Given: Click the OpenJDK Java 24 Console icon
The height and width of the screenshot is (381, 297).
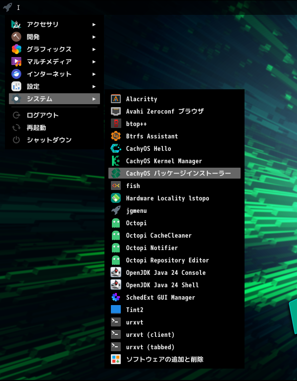Looking at the screenshot, I should click(x=116, y=272).
